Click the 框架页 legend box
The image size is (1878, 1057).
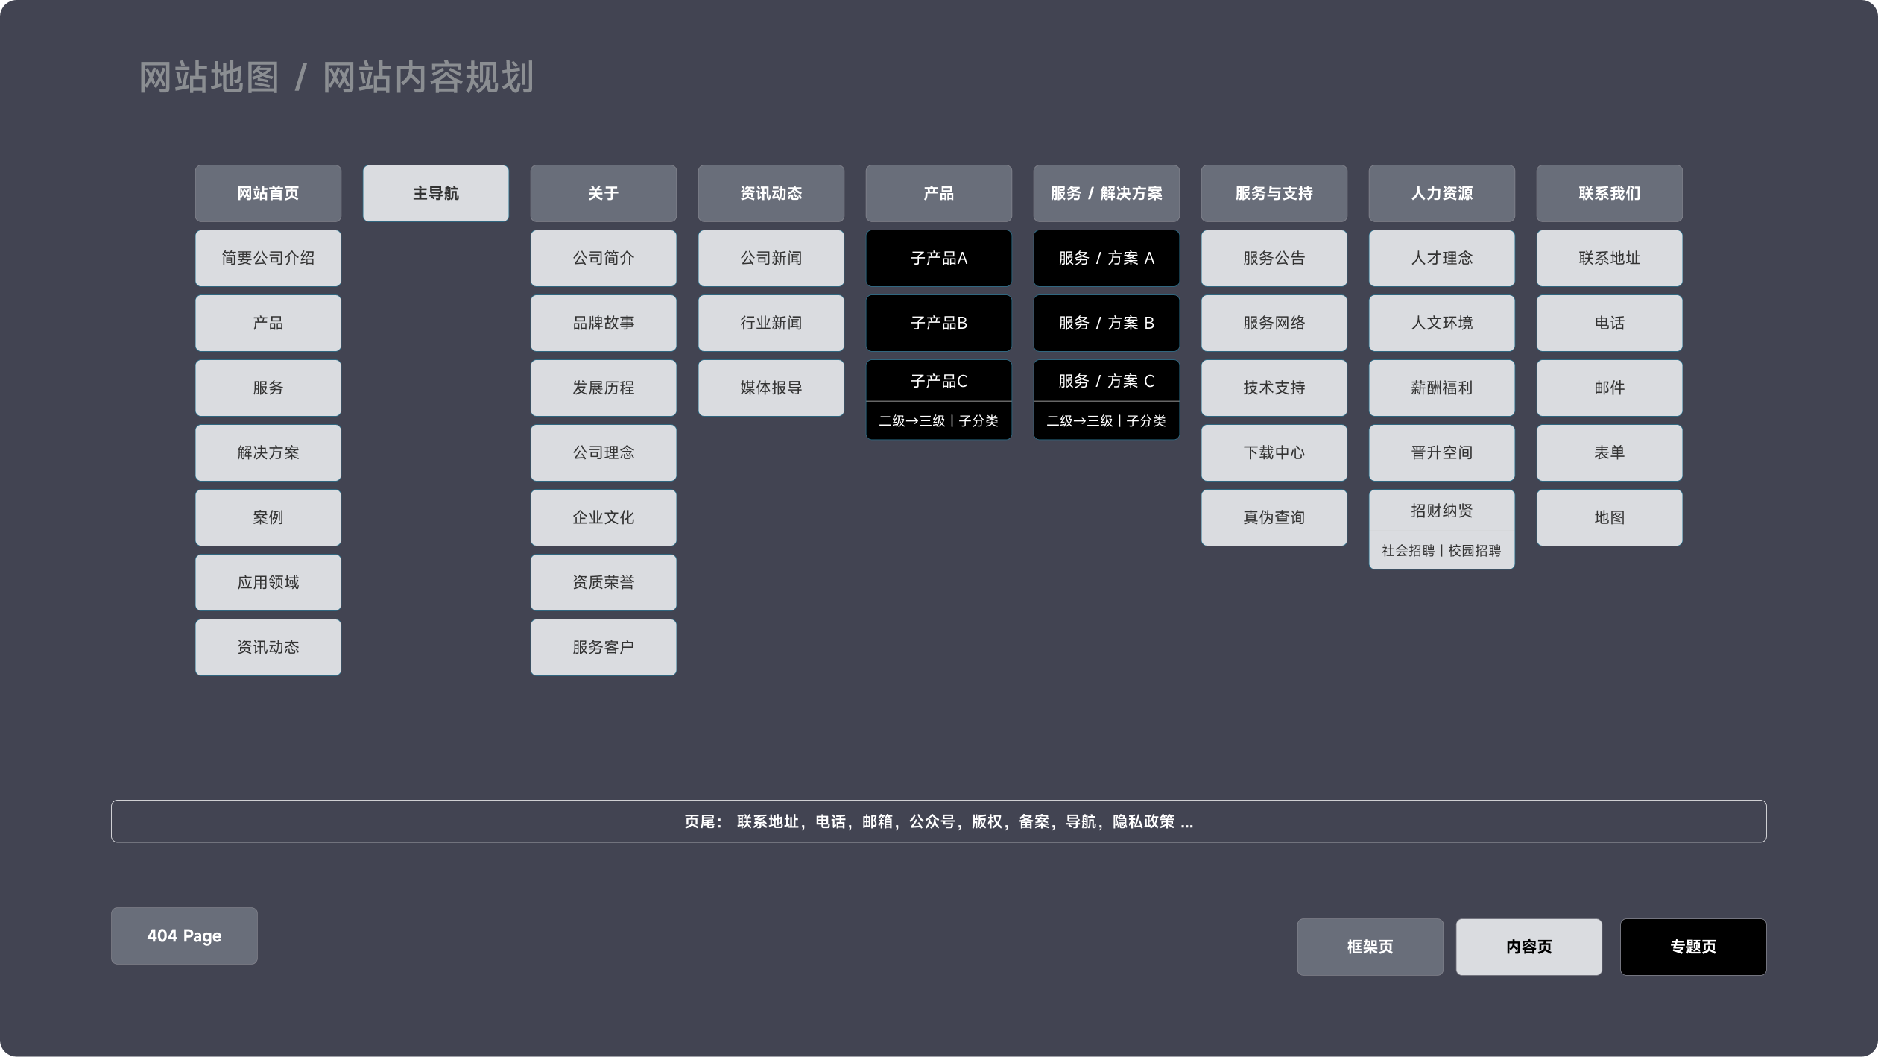click(1369, 947)
